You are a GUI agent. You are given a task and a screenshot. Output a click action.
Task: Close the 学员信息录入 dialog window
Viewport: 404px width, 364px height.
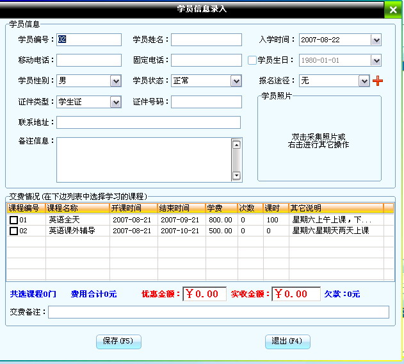(392, 10)
